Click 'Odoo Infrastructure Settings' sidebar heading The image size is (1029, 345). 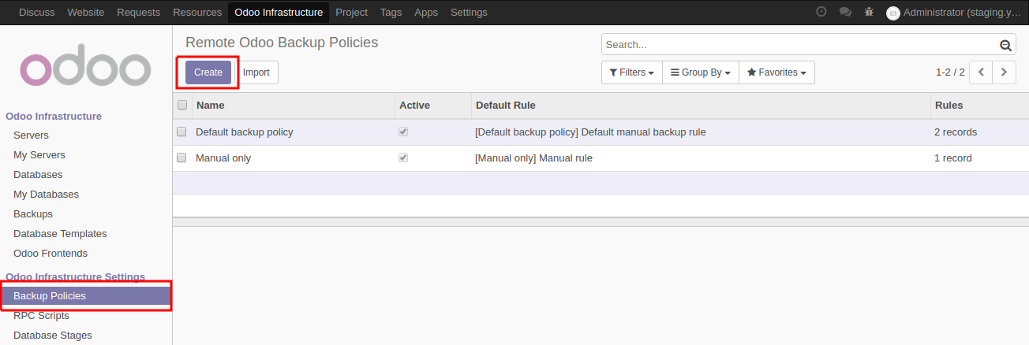point(75,276)
